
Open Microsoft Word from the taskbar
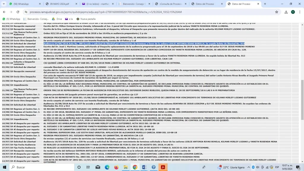(144, 167)
